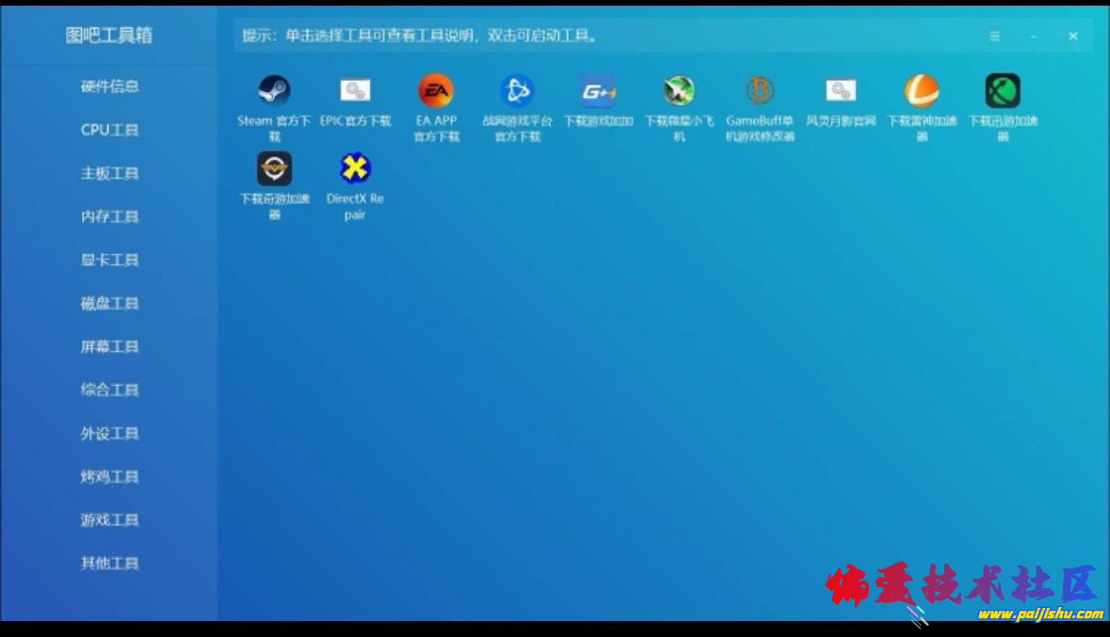Go to the 显卡工具 section

click(x=109, y=260)
